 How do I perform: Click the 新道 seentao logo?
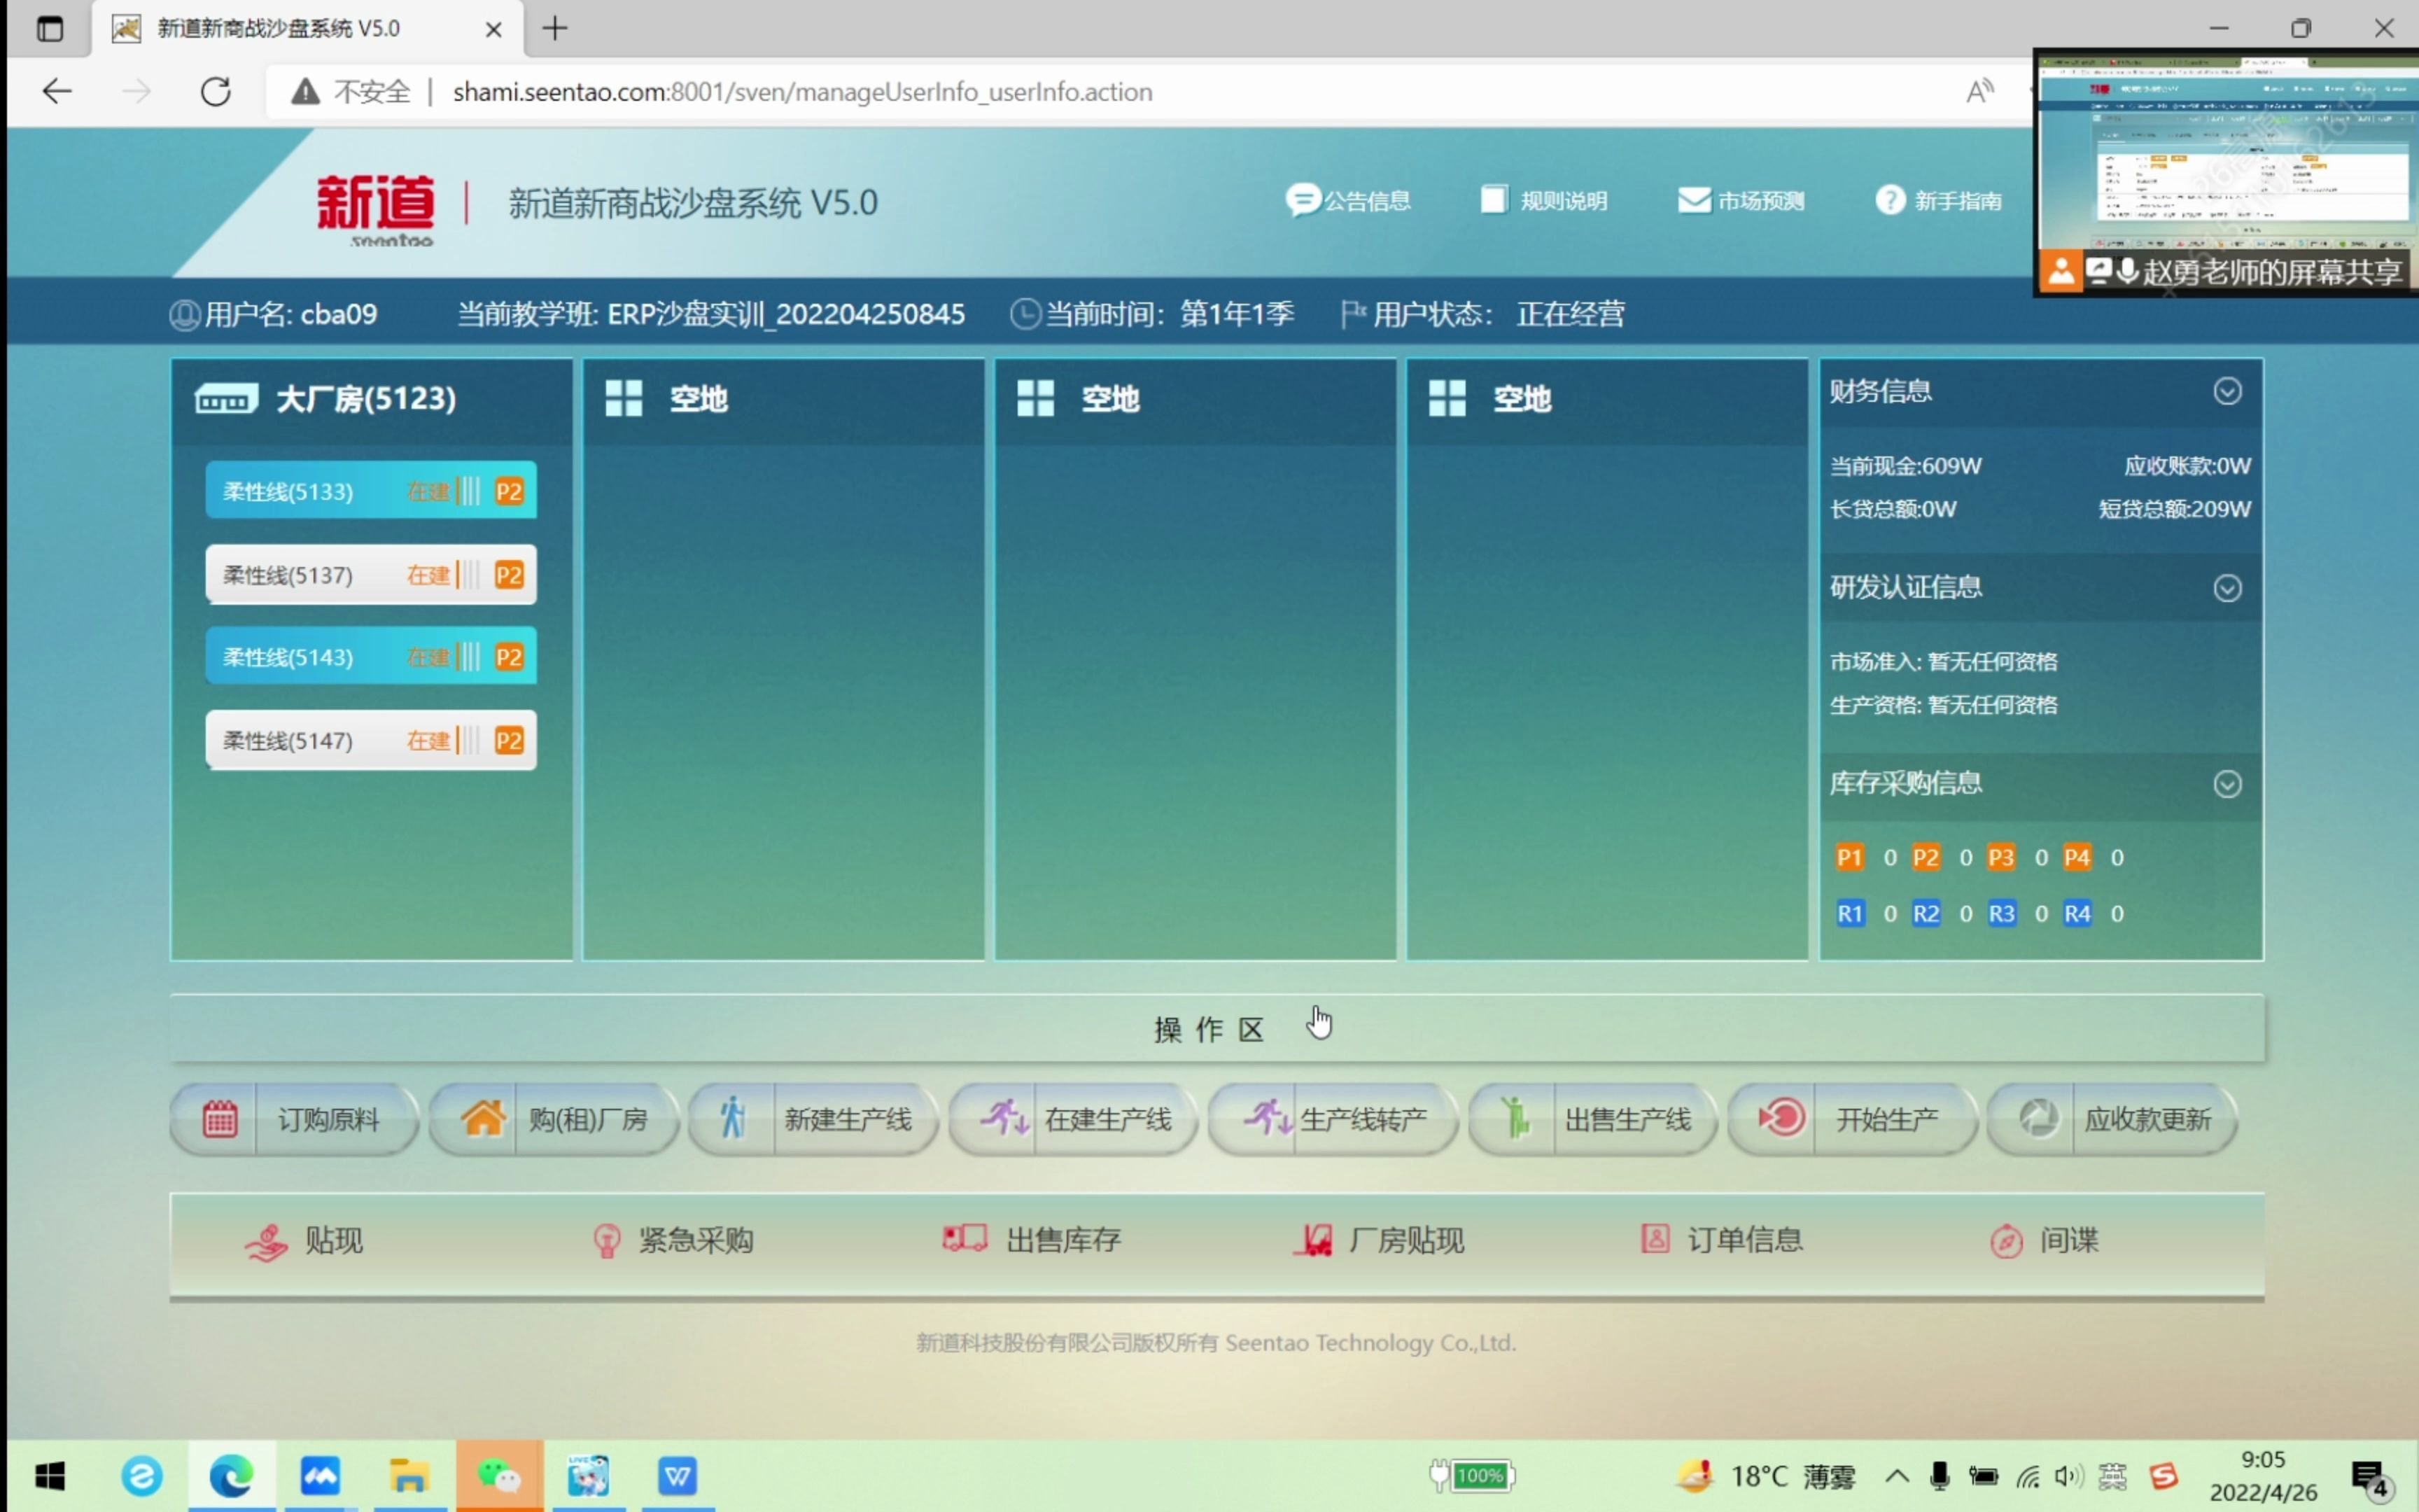coord(376,209)
